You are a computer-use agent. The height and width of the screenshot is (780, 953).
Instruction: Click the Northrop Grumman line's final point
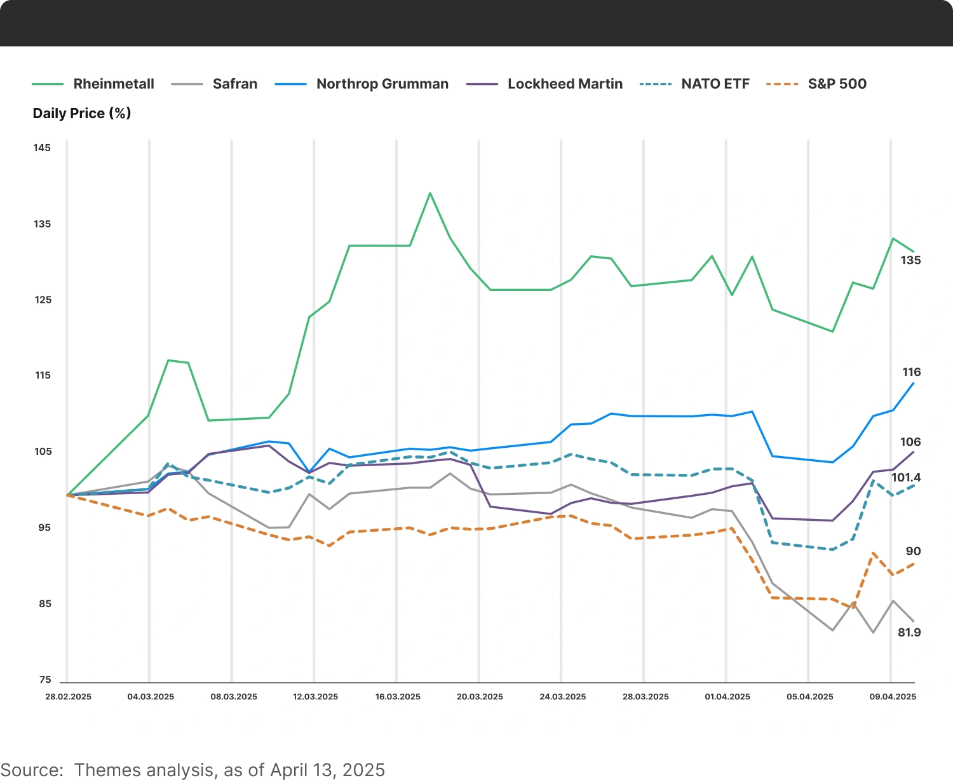point(914,382)
